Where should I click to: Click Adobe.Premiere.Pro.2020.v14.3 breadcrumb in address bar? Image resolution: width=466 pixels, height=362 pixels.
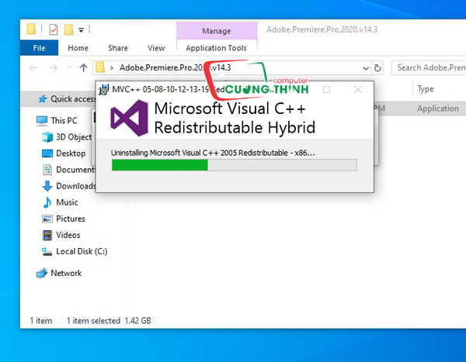pyautogui.click(x=176, y=67)
